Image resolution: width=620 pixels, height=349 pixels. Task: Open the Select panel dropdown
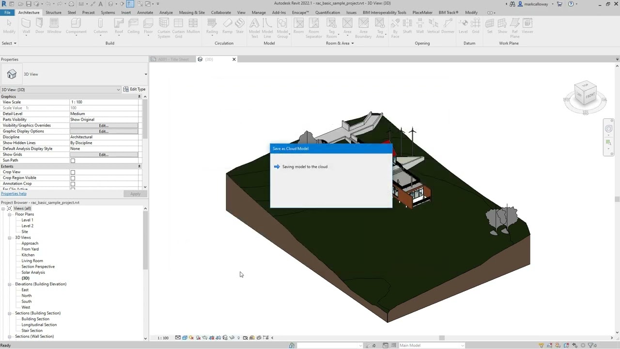[9, 43]
